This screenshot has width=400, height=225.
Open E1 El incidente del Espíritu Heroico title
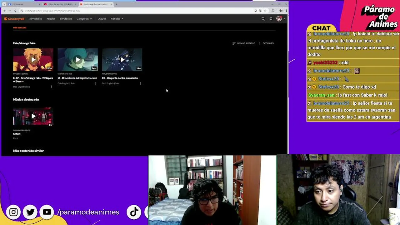77,78
